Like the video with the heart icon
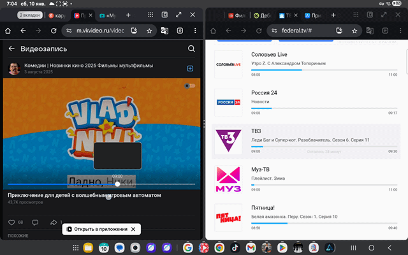 click(x=11, y=222)
